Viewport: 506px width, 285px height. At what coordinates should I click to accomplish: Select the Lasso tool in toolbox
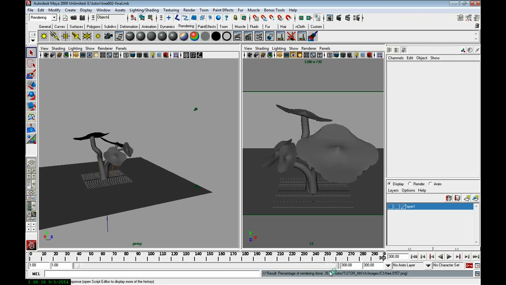tap(31, 63)
